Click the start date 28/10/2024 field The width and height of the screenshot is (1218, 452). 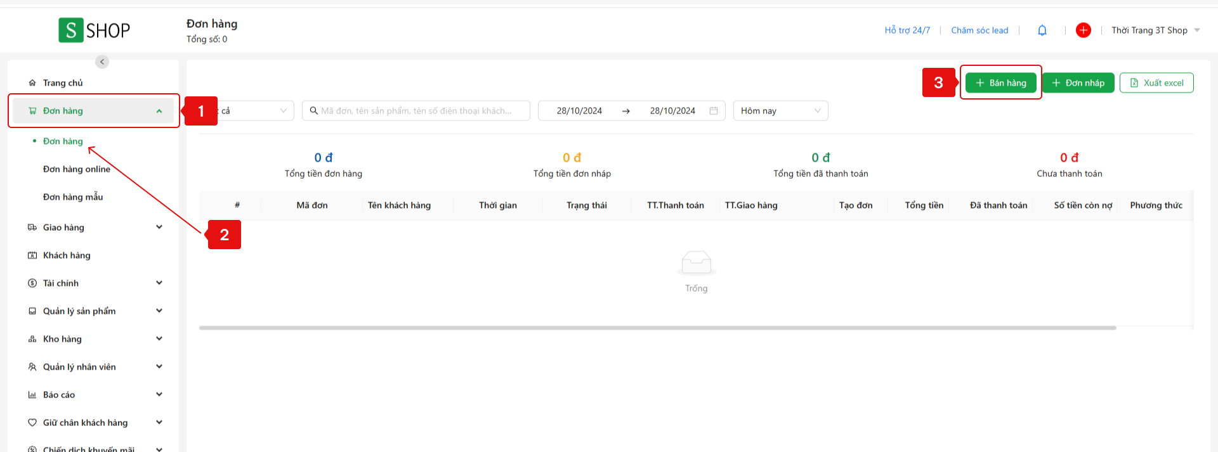[x=579, y=110]
